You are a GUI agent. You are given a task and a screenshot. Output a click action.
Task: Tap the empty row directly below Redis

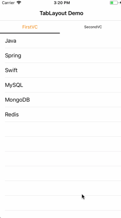[x=60, y=129]
